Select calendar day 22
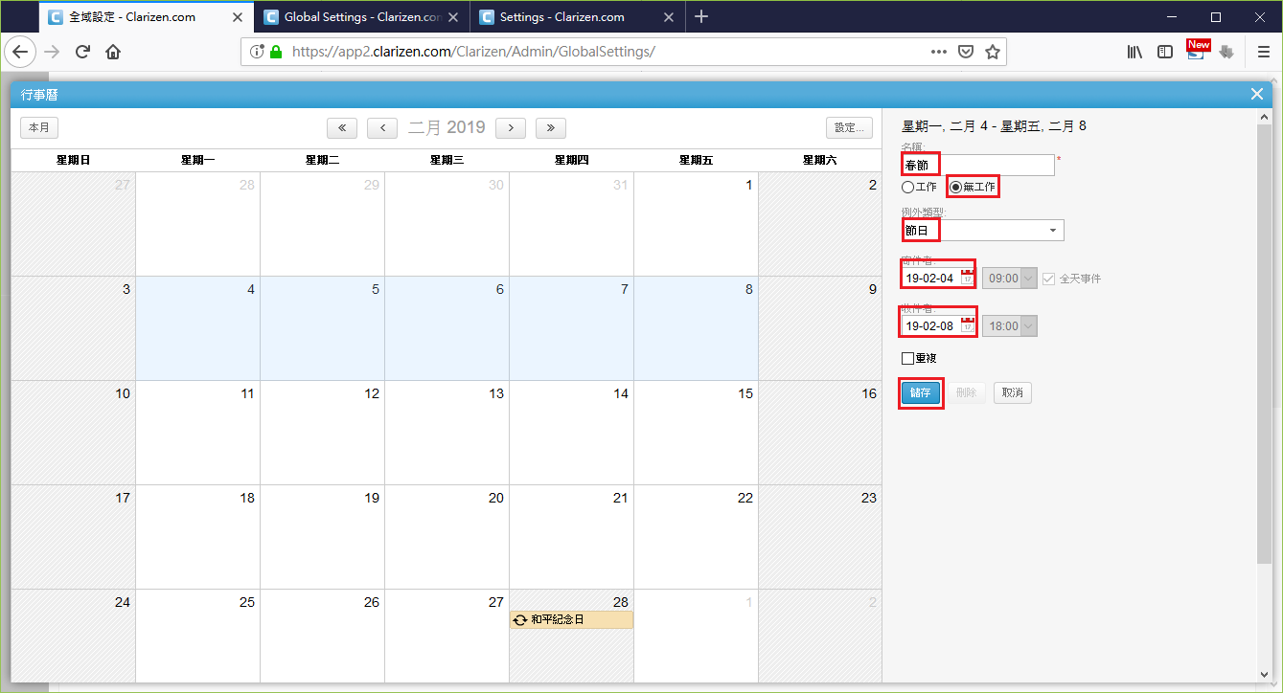This screenshot has width=1283, height=693. tap(696, 537)
